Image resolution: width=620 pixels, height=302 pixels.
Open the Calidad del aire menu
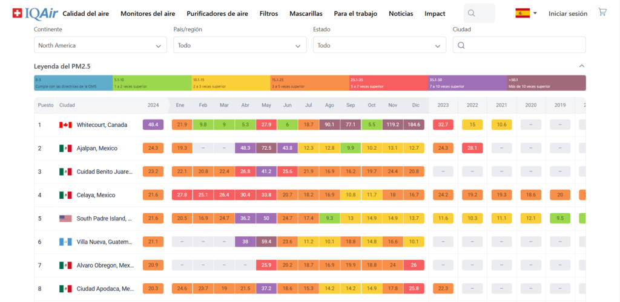pos(85,13)
